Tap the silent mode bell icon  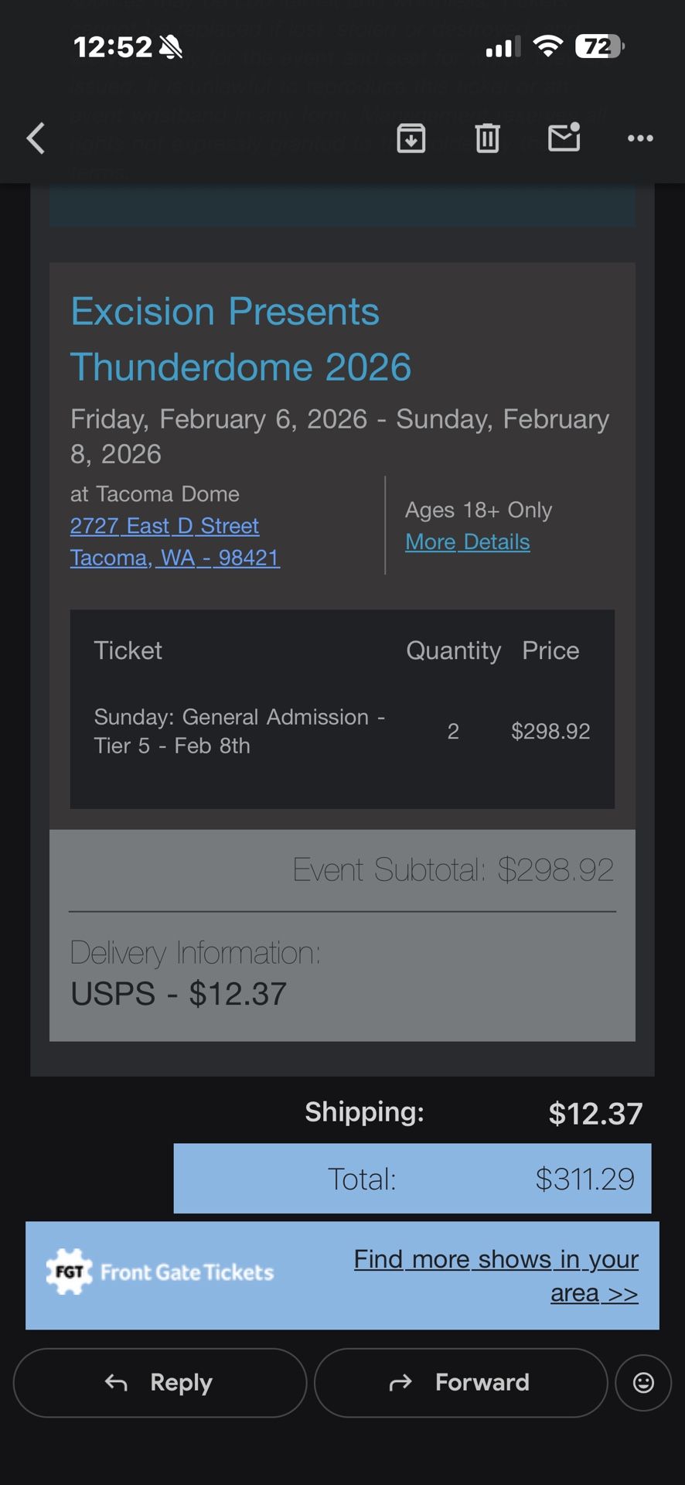tap(171, 47)
